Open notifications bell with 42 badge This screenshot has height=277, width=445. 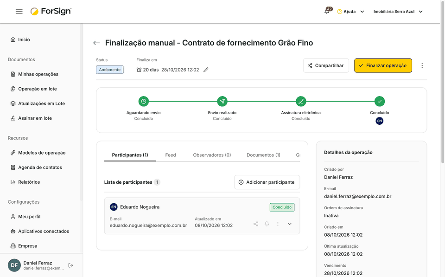(328, 11)
